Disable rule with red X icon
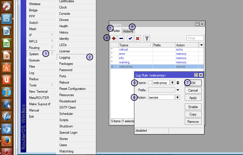Image resolution: width=243 pixels, height=155 pixels. click(x=137, y=38)
